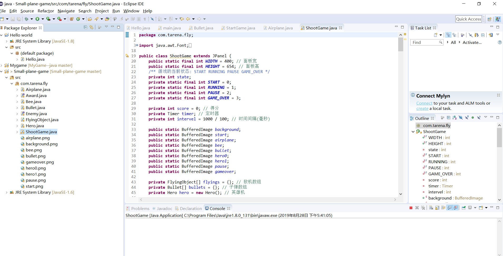Viewport: 503px width, 256px height.
Task: Collapse all in the Outline view
Action: [x=448, y=117]
